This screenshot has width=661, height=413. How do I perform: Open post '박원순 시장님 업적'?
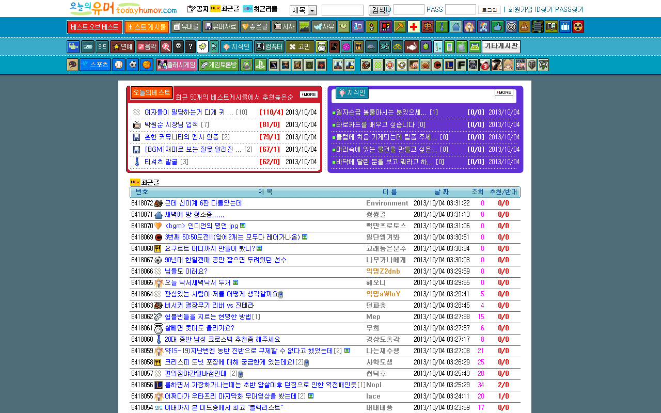click(171, 124)
